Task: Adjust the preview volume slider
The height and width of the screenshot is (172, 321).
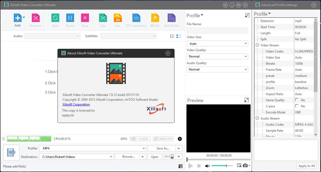Action: point(222,166)
